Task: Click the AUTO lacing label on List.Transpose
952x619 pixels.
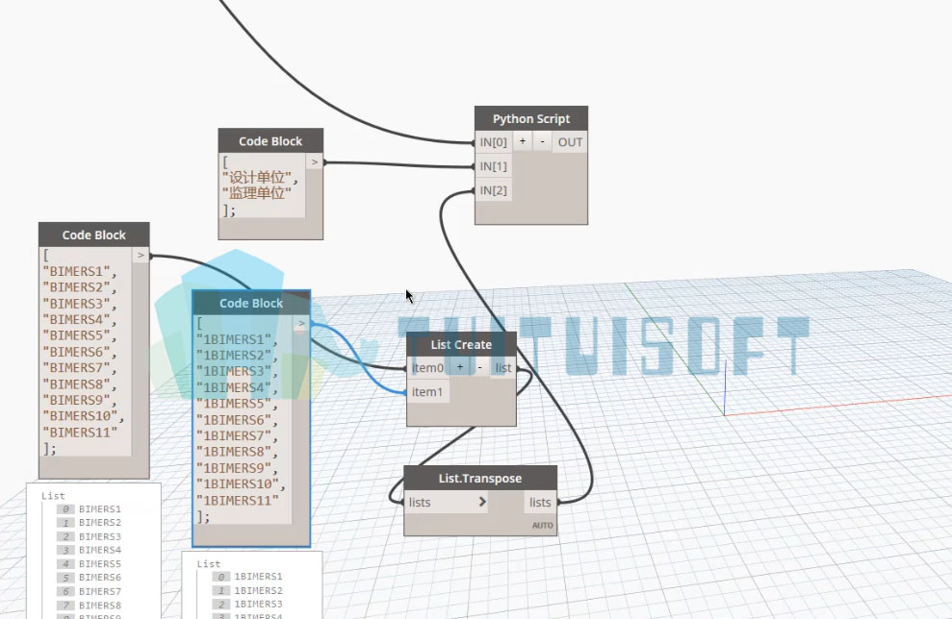Action: tap(543, 526)
